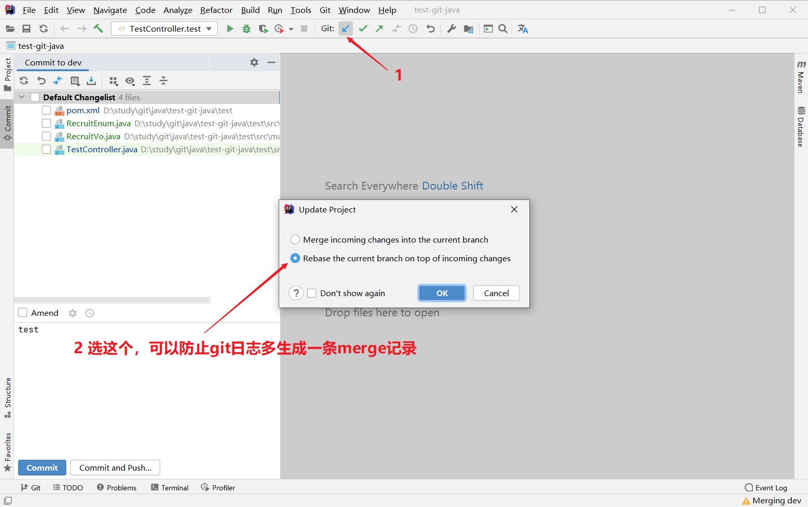Open the TestController.test run configuration dropdown
Viewport: 808px width, 507px height.
pos(165,29)
